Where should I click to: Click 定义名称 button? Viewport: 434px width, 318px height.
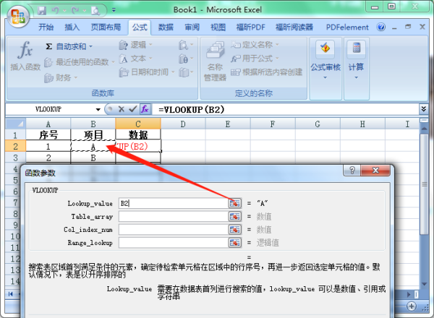coord(255,45)
